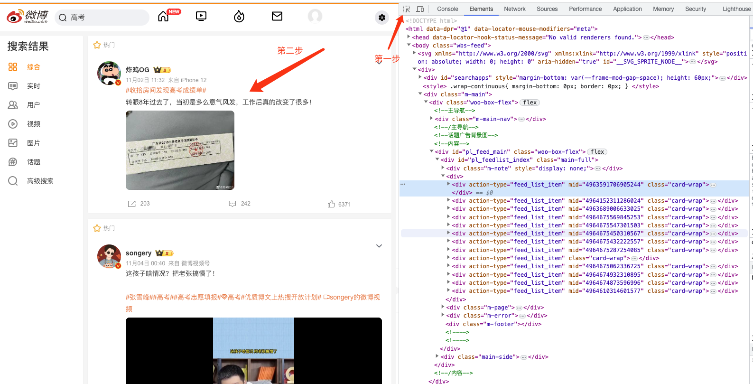Expand feed item mid 4964152311286024
Image resolution: width=753 pixels, height=384 pixels.
coord(448,200)
